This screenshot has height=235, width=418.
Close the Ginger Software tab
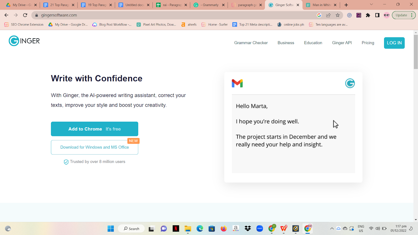298,5
